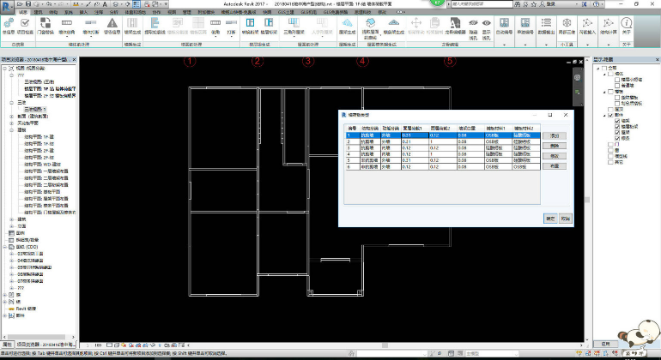The height and width of the screenshot is (360, 661).
Task: Expand the 图纸 node in project browser
Action: 4,247
